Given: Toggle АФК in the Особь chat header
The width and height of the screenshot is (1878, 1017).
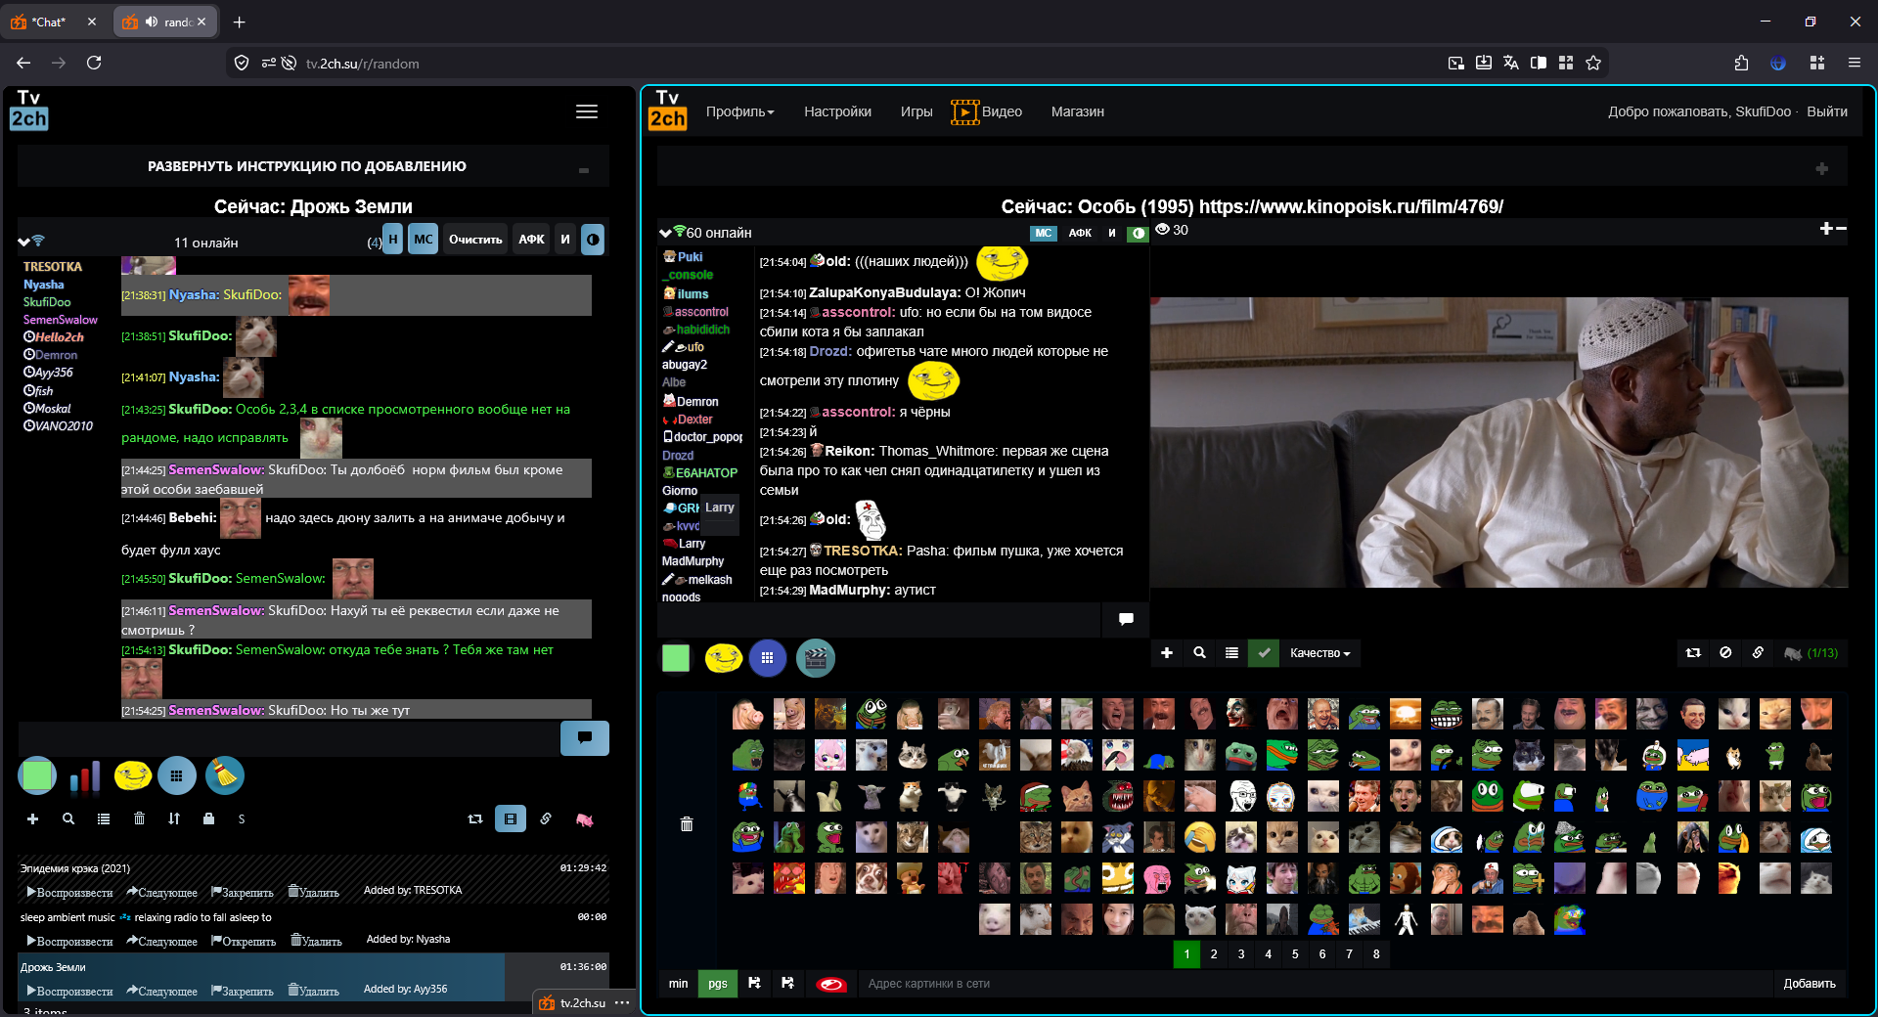Looking at the screenshot, I should tap(1080, 233).
